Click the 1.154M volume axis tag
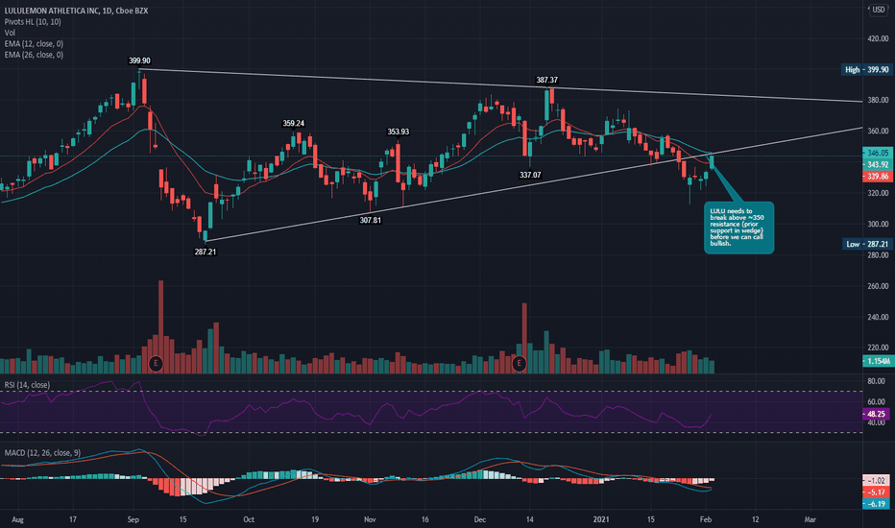The height and width of the screenshot is (528, 895). (878, 361)
